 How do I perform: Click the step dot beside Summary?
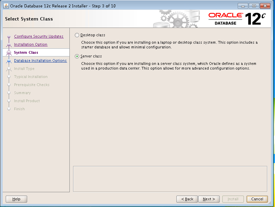point(8,93)
